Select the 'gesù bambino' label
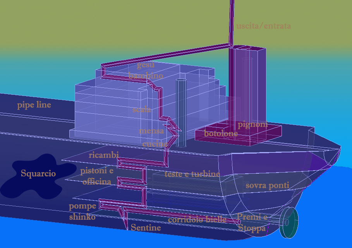 coord(146,70)
